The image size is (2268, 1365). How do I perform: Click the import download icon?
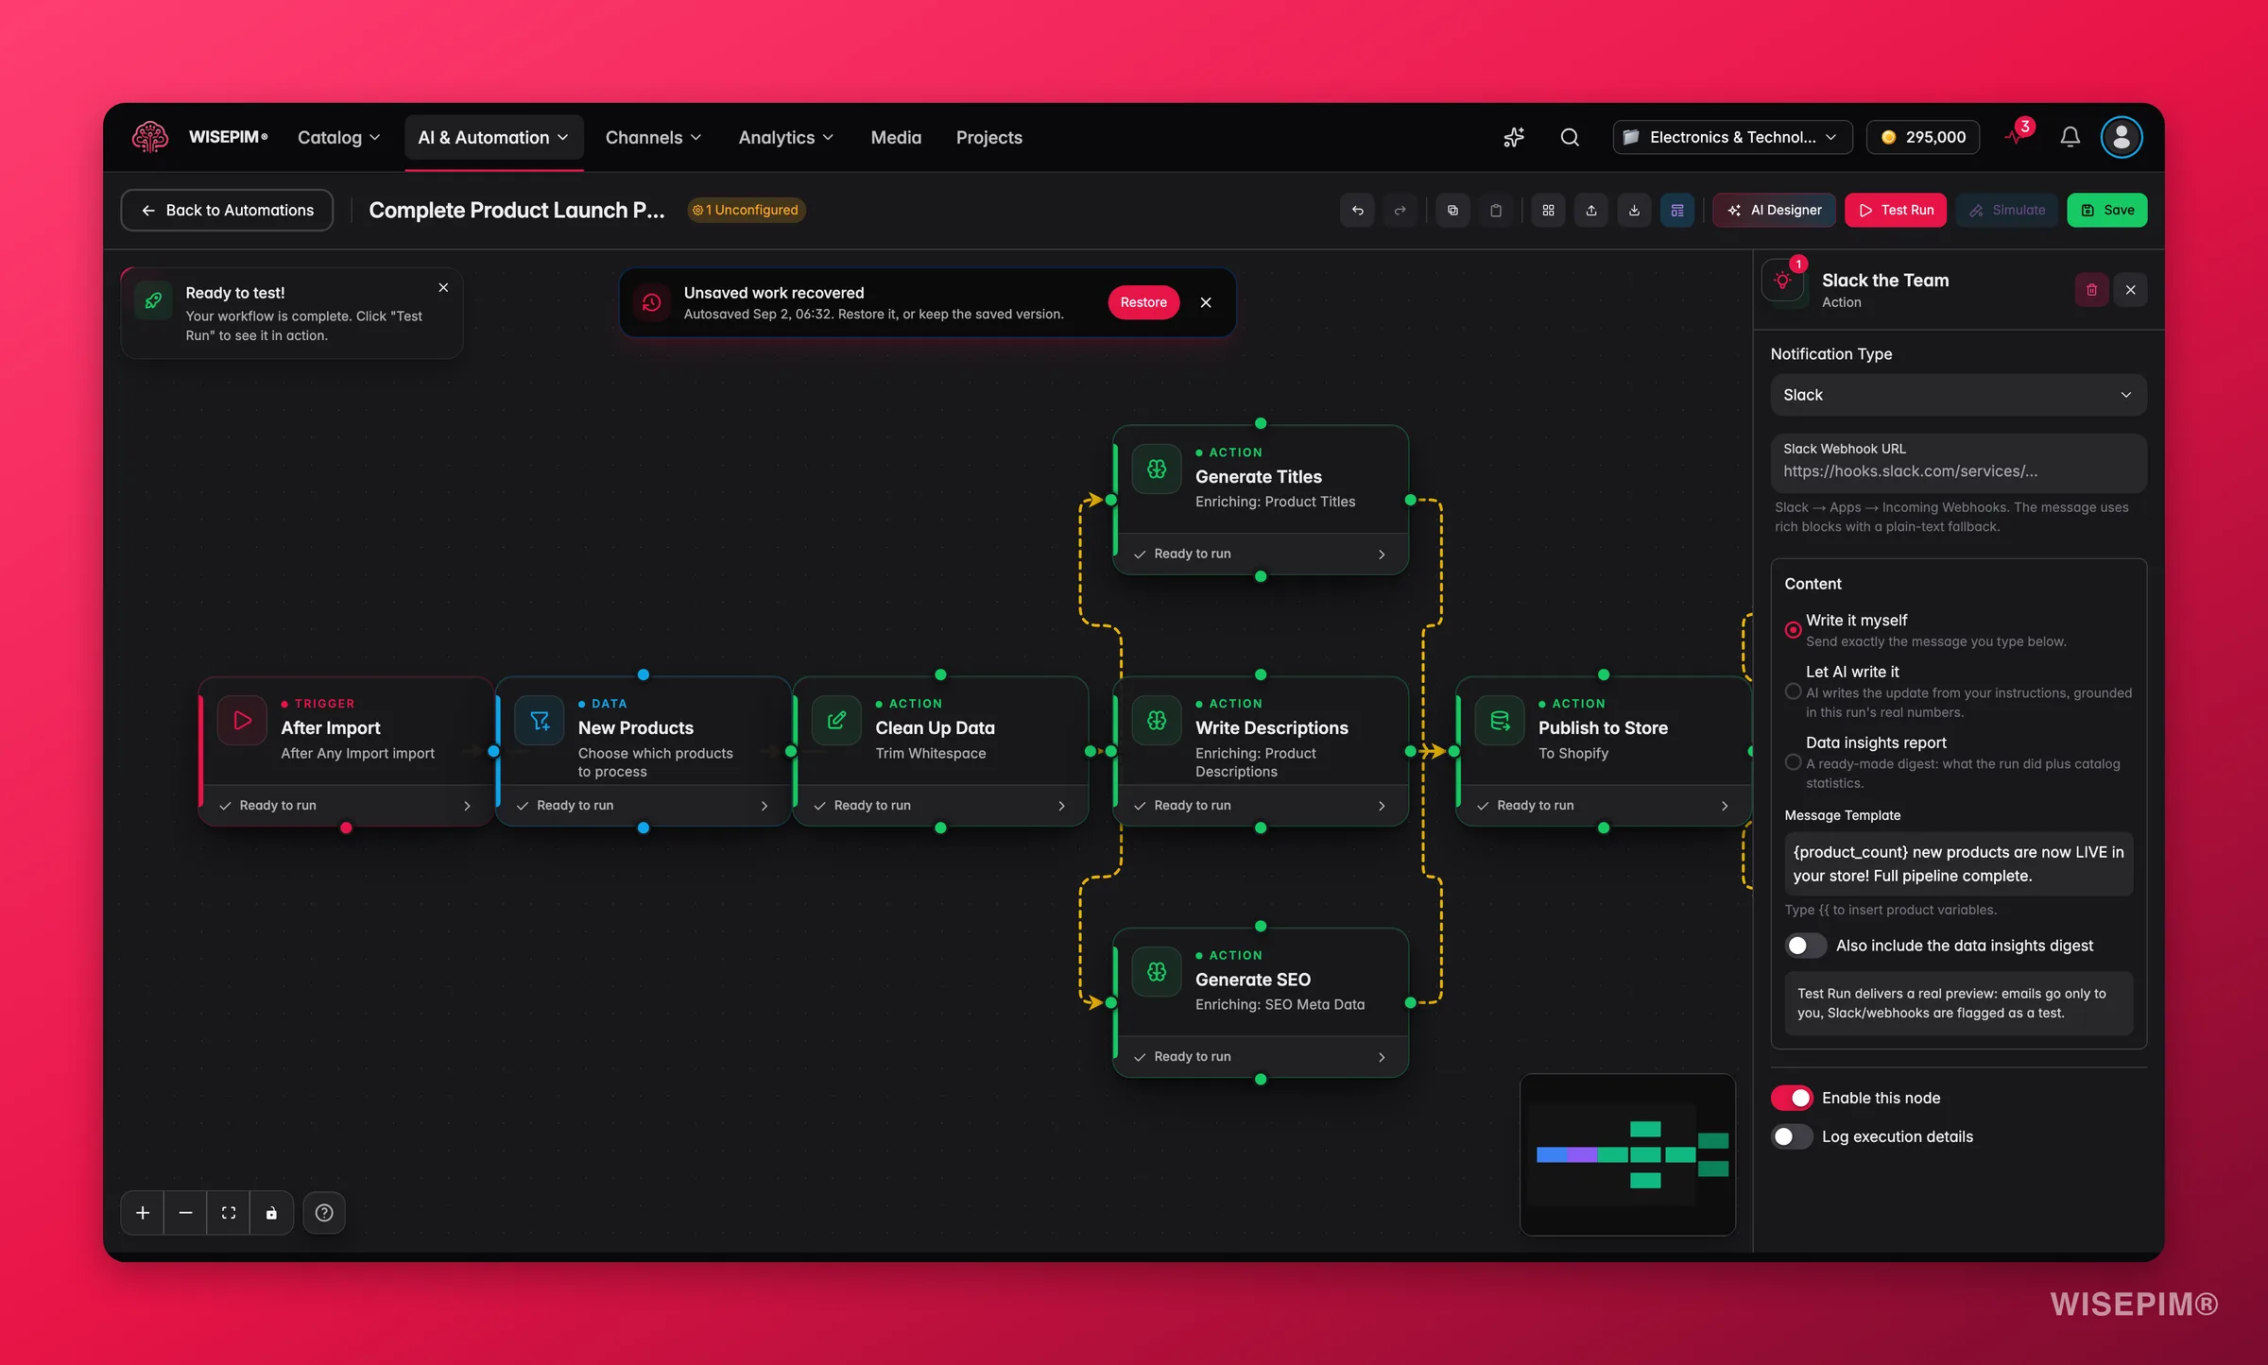pos(1634,210)
